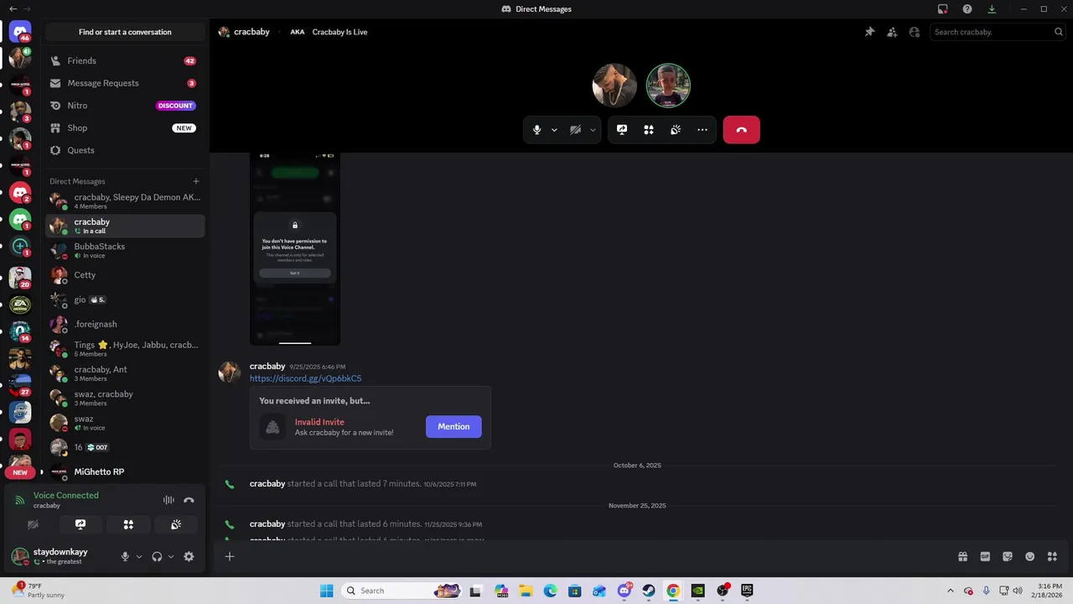Deafen with headphones icon in user panel
1073x604 pixels.
[x=157, y=556]
